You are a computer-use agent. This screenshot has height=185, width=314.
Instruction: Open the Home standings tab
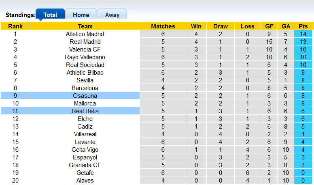pyautogui.click(x=81, y=15)
